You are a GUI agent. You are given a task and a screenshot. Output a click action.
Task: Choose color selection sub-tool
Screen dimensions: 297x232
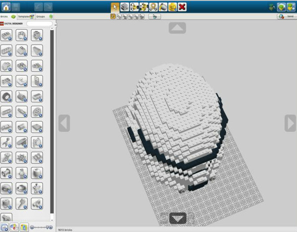[x=130, y=17]
